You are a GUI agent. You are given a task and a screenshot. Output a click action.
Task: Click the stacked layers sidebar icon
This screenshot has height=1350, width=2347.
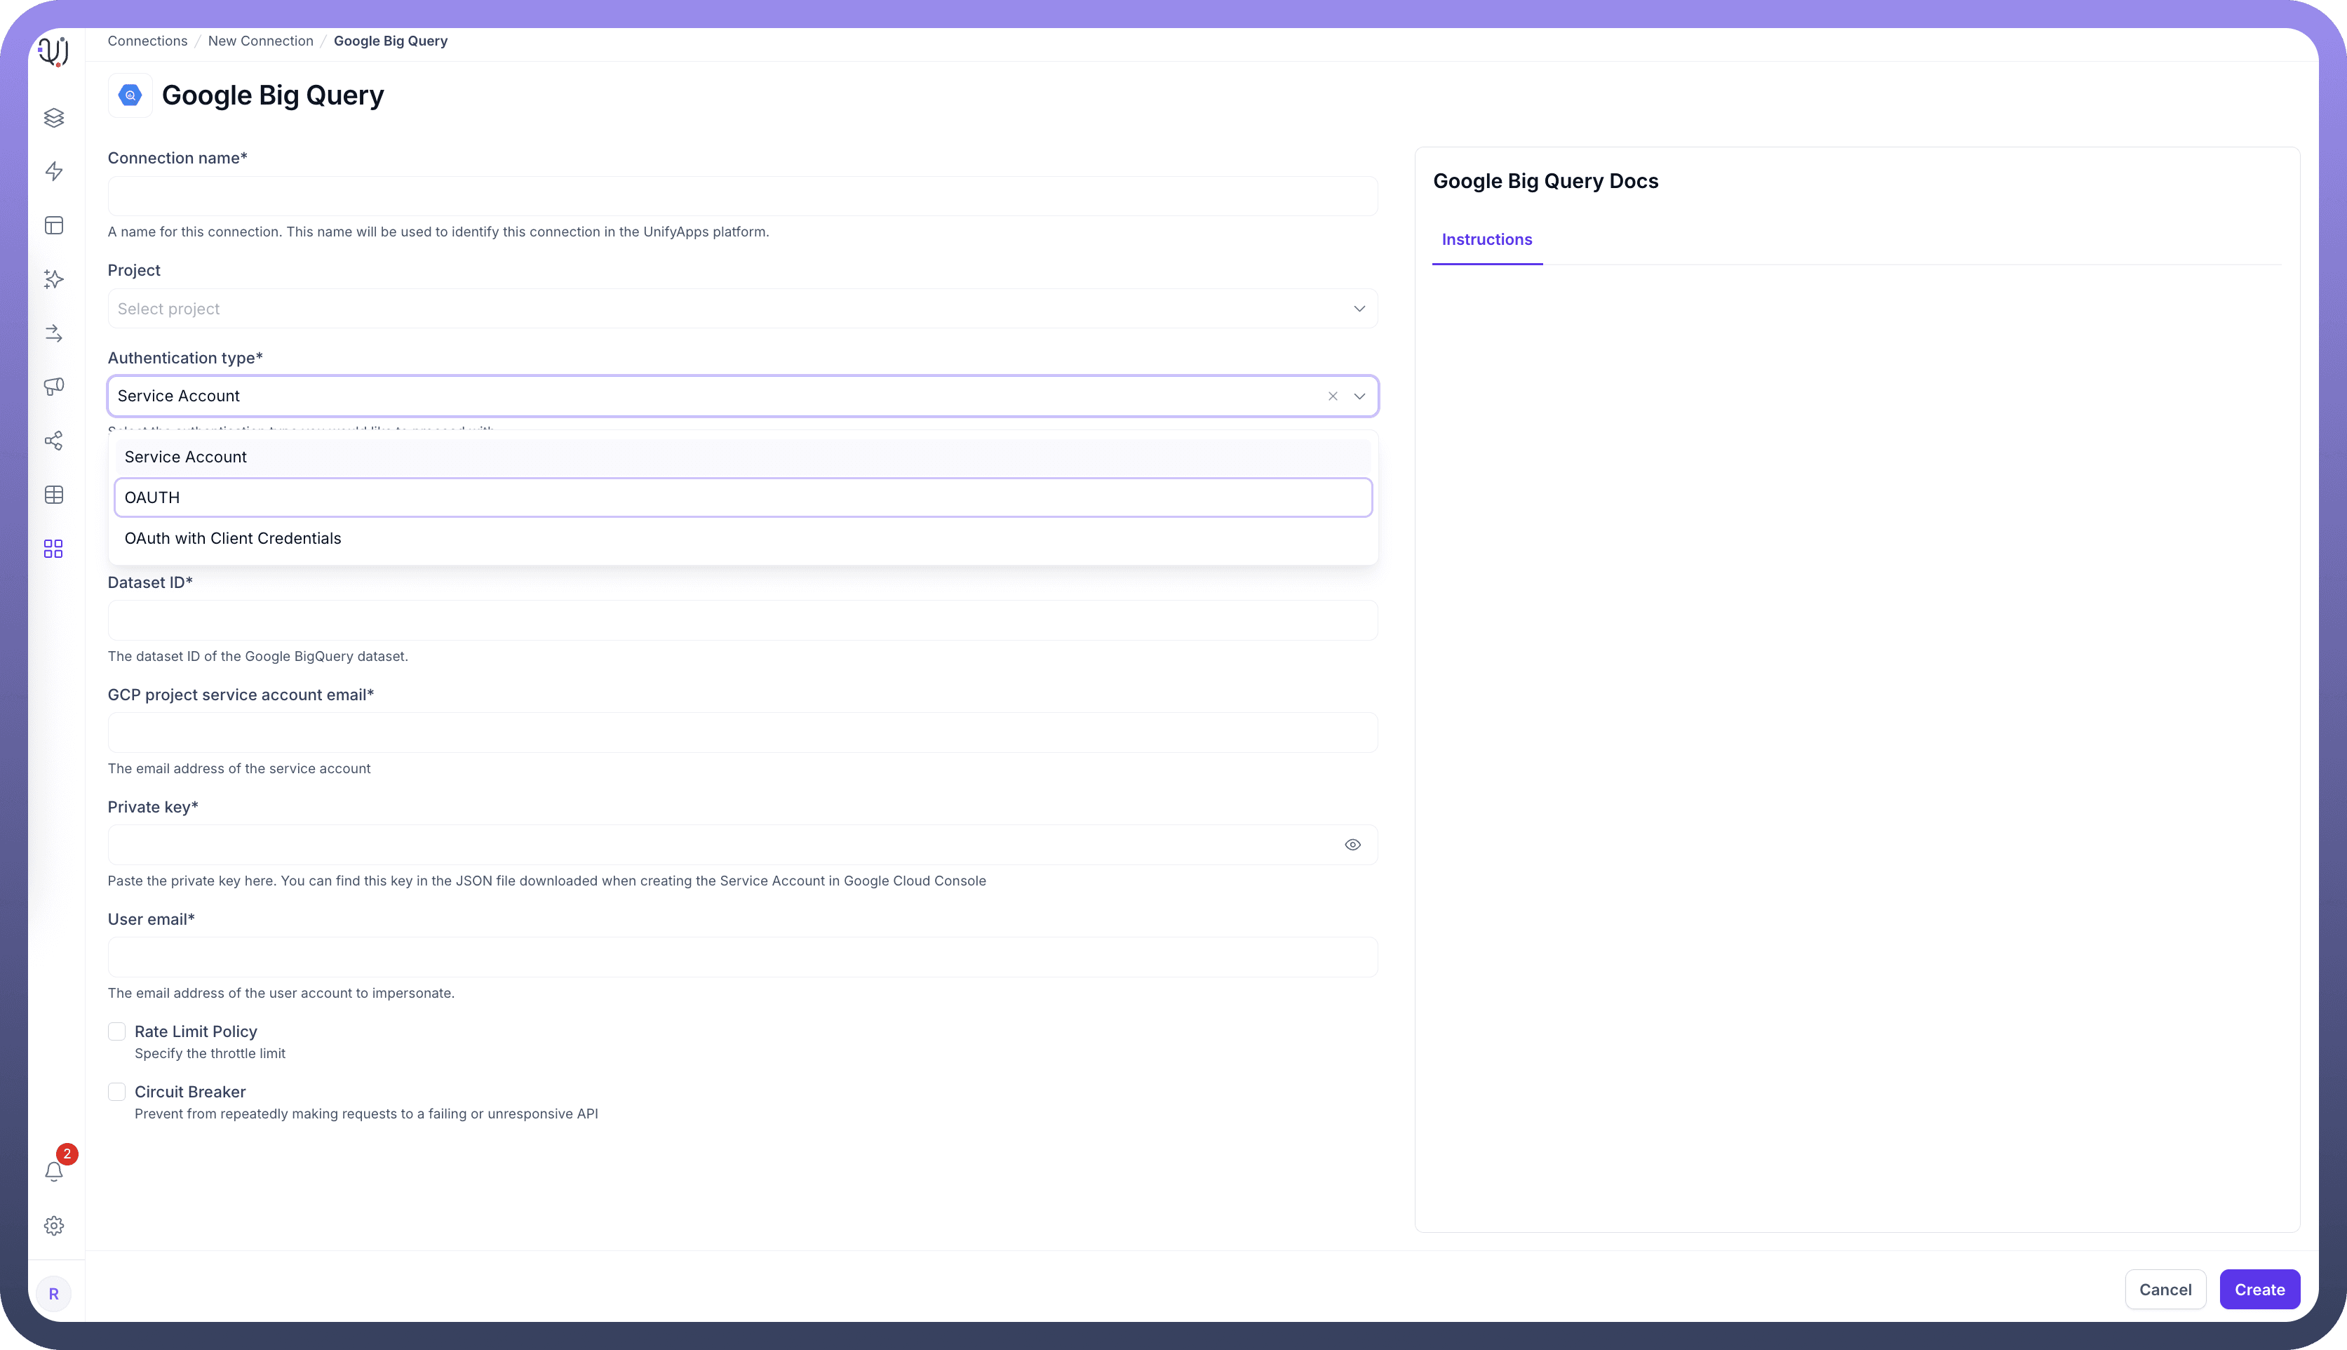(54, 118)
